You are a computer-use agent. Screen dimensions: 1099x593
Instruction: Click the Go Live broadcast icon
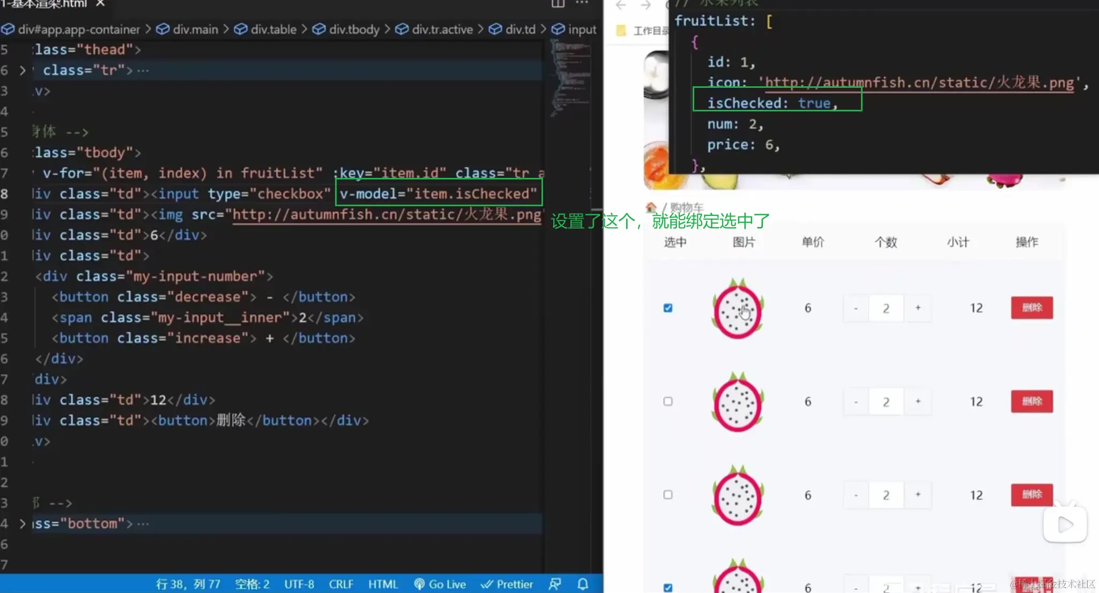pos(420,584)
